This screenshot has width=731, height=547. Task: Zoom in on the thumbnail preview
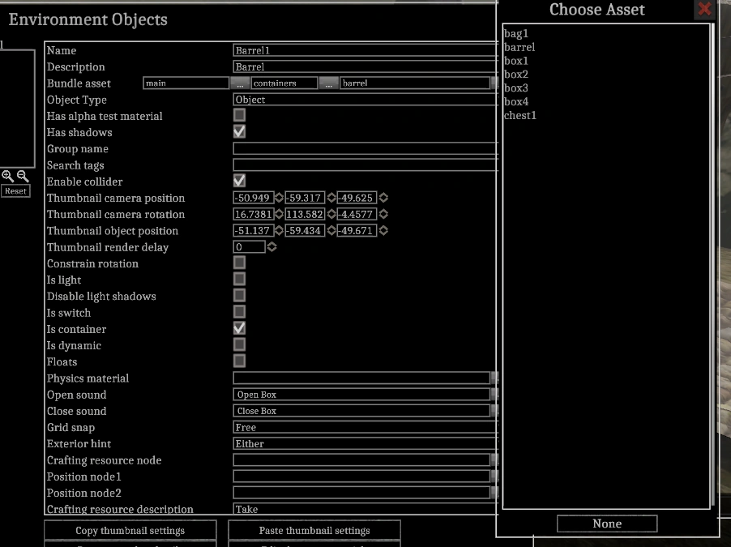point(7,176)
